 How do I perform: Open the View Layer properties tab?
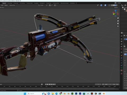tap(121, 44)
